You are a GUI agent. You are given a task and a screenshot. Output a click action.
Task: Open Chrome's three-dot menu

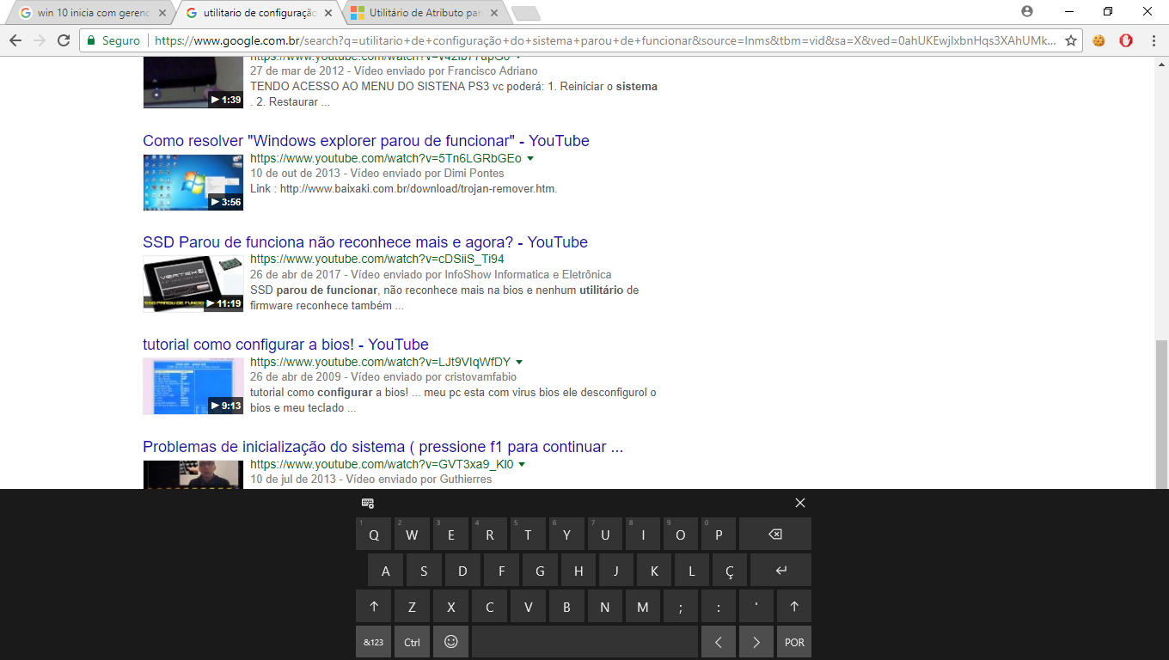coord(1153,40)
